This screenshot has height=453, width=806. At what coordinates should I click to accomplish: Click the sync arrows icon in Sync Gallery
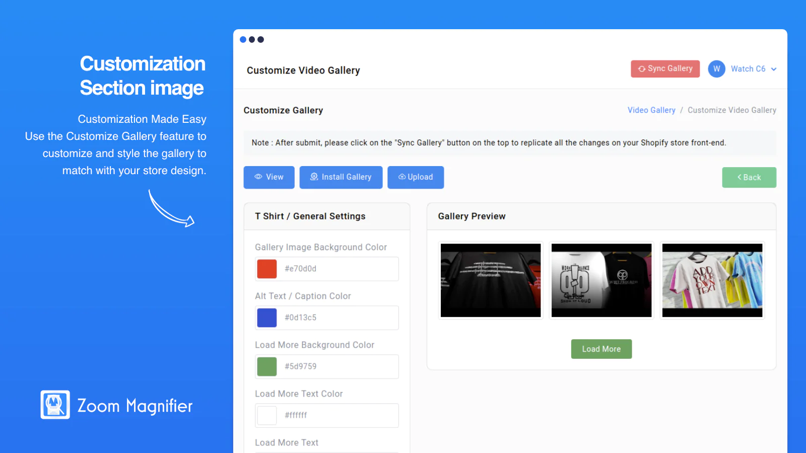[642, 69]
